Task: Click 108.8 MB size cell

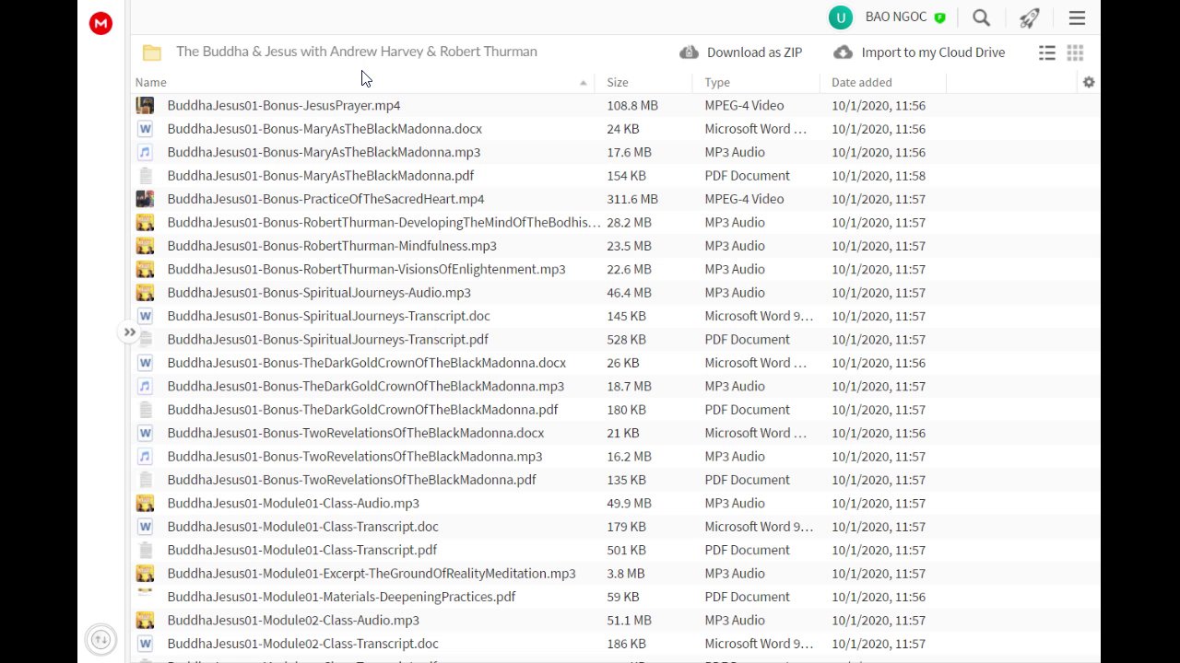Action: coord(632,105)
